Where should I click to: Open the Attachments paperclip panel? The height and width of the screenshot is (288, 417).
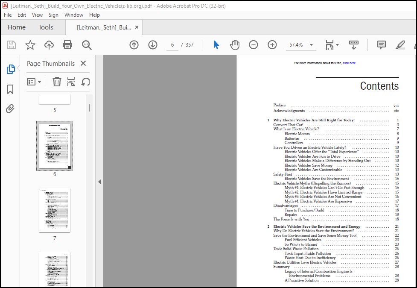pyautogui.click(x=10, y=109)
